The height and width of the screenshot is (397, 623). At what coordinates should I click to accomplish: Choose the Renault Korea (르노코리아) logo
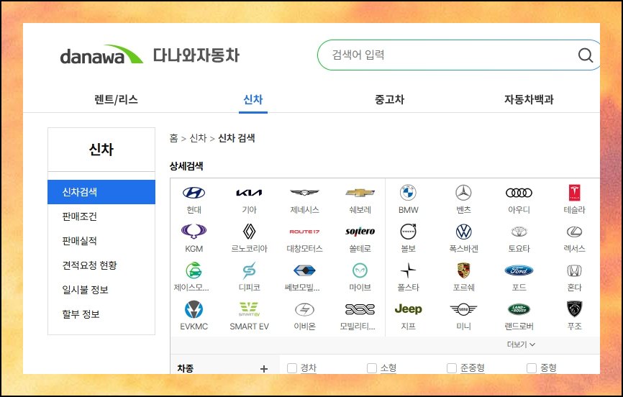(249, 232)
